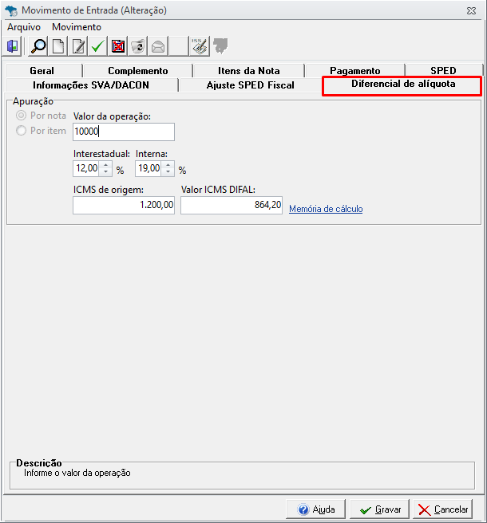The height and width of the screenshot is (523, 487).
Task: Click the red X delete toolbar icon
Action: tap(118, 46)
